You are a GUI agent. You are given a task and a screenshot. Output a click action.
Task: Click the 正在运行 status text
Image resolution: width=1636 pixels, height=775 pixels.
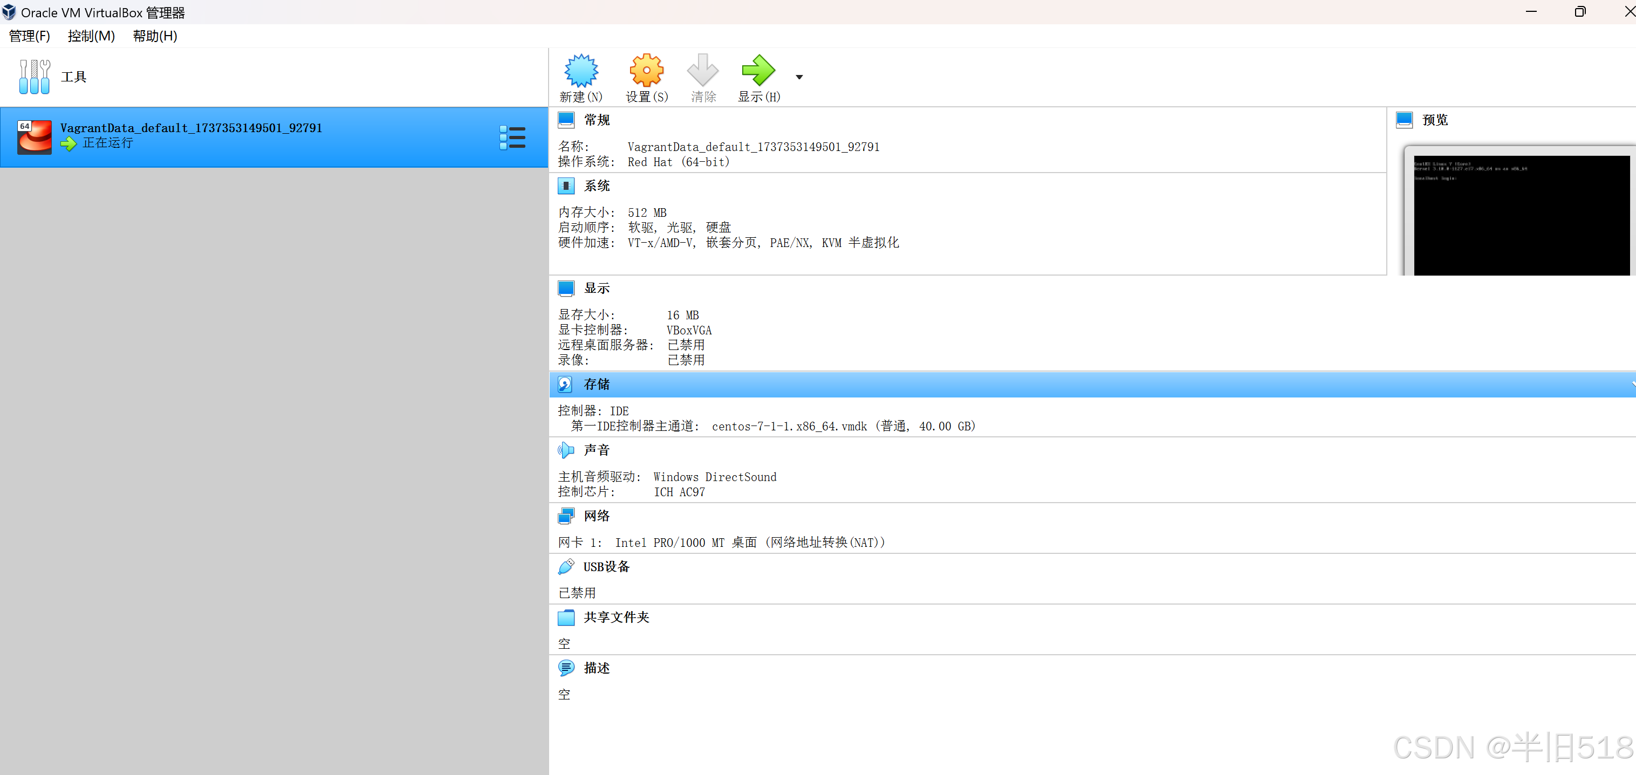[x=108, y=143]
